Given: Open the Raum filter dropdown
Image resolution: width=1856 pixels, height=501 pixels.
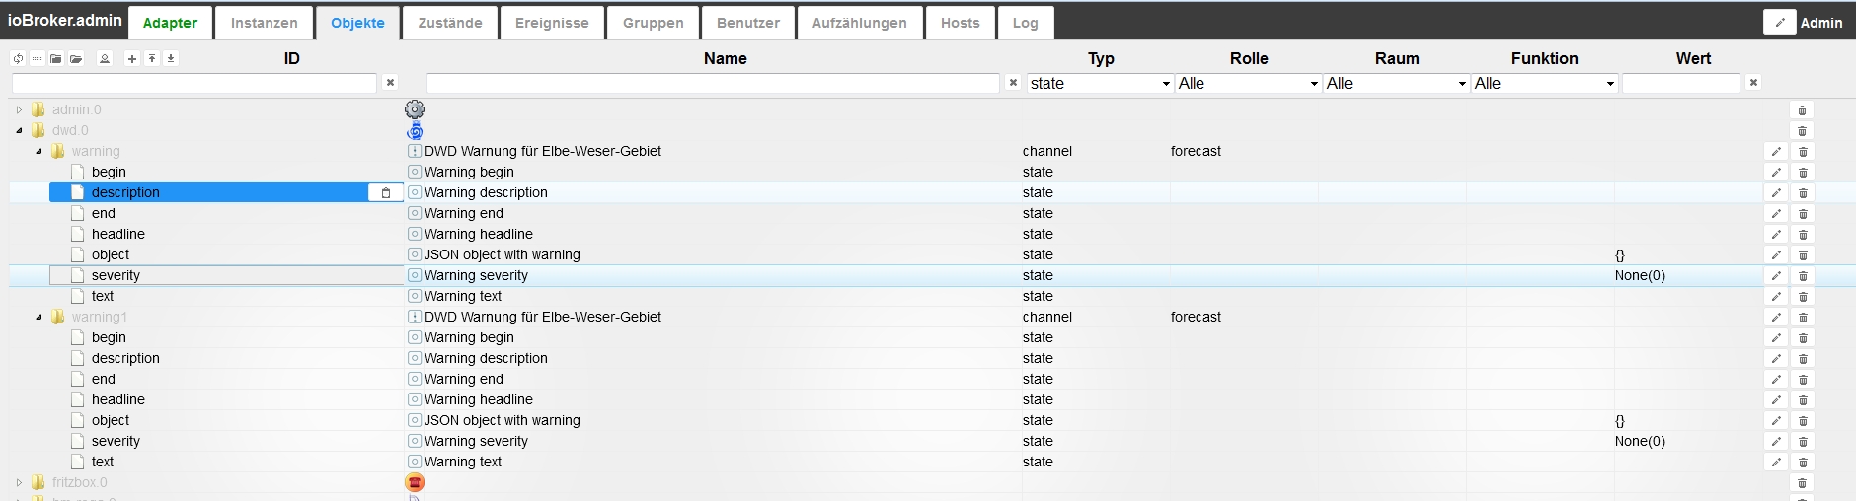Looking at the screenshot, I should point(1396,84).
